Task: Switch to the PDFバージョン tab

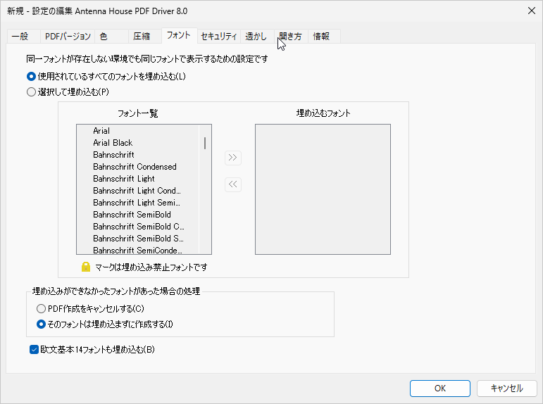Action: click(x=68, y=37)
